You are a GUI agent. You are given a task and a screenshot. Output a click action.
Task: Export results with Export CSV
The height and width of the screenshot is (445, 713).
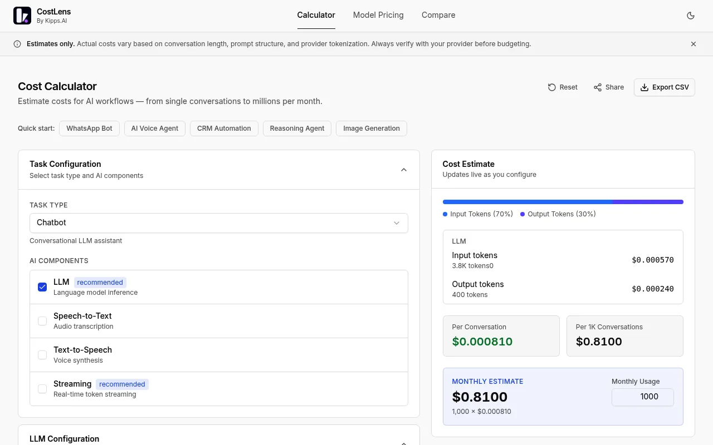point(665,87)
